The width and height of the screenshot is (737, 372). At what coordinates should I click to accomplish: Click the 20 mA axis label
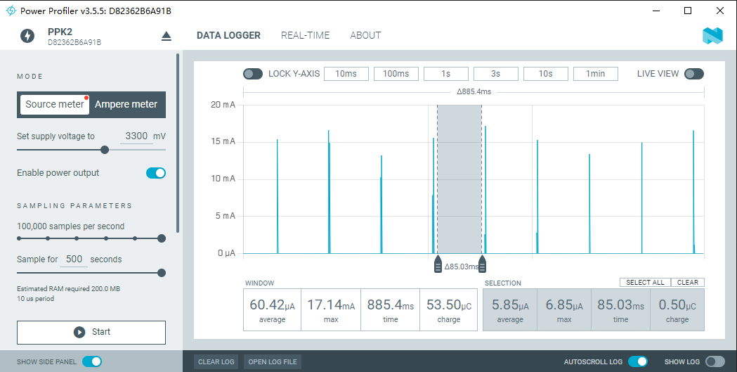click(223, 104)
